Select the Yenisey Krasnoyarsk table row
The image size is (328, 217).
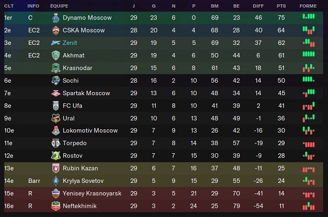click(163, 193)
